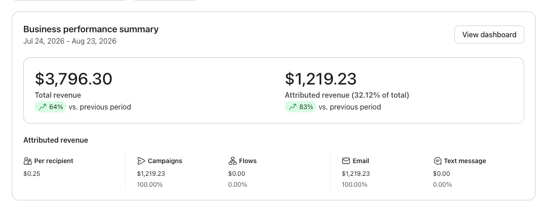
Task: Click the Per recipient people icon
Action: (x=27, y=161)
